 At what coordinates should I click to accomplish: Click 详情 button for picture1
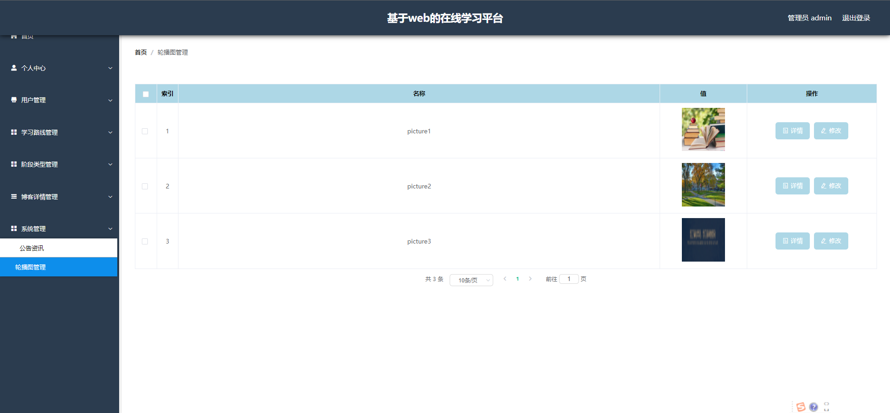792,131
